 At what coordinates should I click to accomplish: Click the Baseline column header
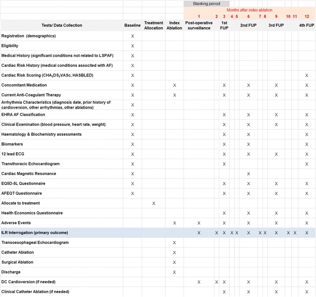point(132,25)
